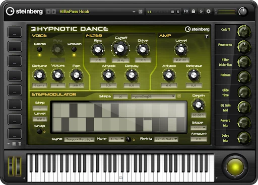
Task: Solo the slot with the S button
Action: (178, 12)
